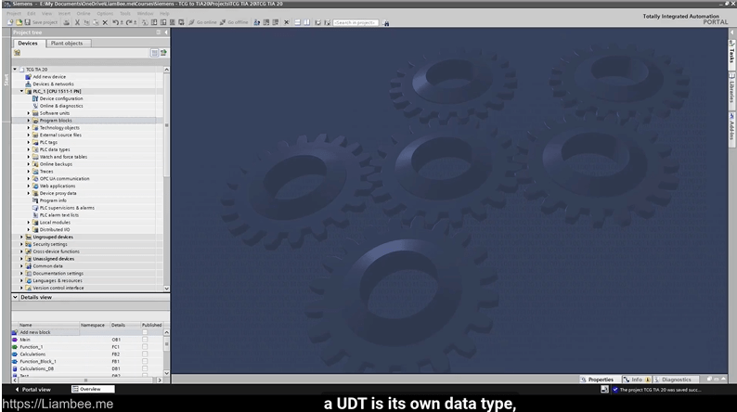Viewport: 737px width, 412px height.
Task: Open Add new device in project tree
Action: [x=49, y=77]
